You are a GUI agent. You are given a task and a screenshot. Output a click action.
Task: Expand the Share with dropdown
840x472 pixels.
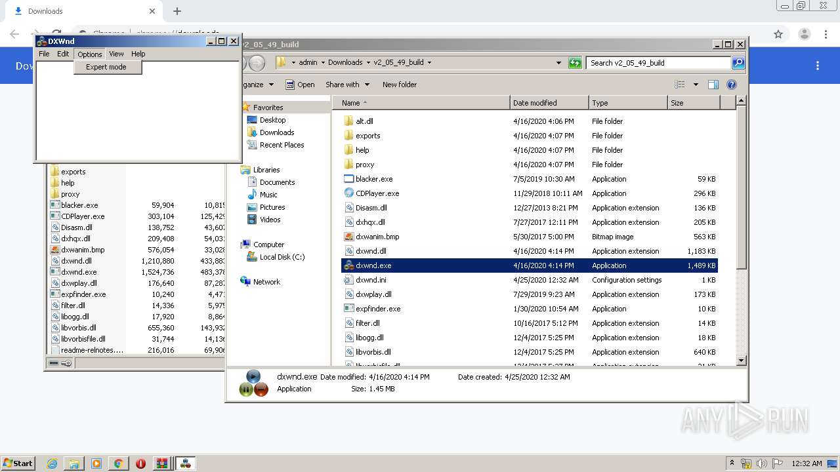[367, 85]
